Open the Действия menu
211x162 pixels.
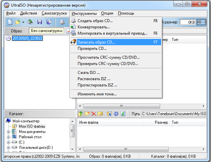click(28, 13)
